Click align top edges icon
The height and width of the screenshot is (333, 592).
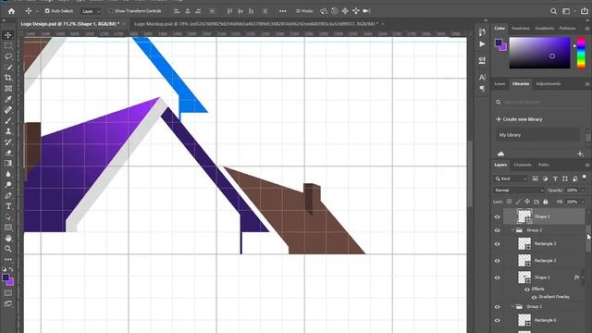[229, 11]
